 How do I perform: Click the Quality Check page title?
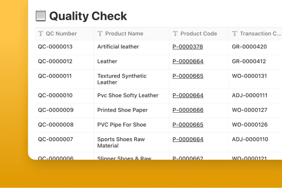pos(88,16)
